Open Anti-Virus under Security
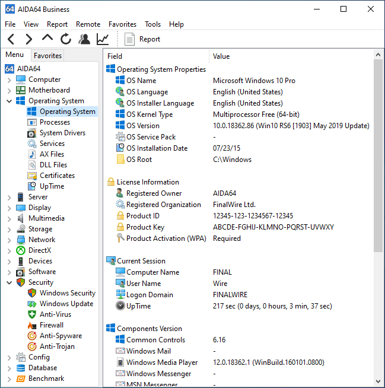 tap(55, 314)
